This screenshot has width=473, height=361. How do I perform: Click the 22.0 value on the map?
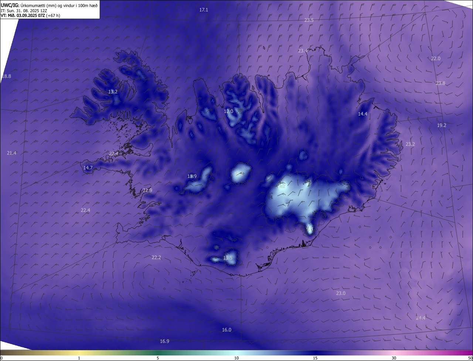pos(436,59)
